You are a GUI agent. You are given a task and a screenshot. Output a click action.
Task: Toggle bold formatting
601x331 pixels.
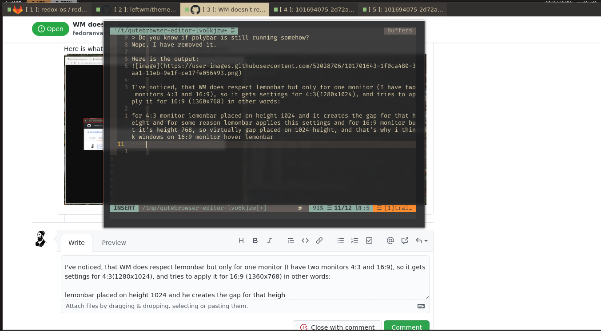[255, 240]
